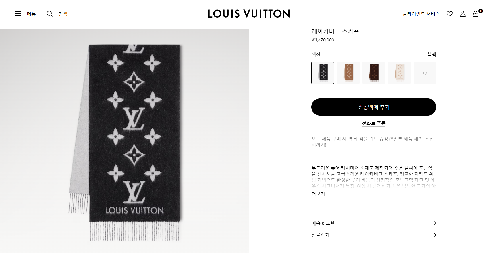Open the account profile icon
494x253 pixels.
463,14
